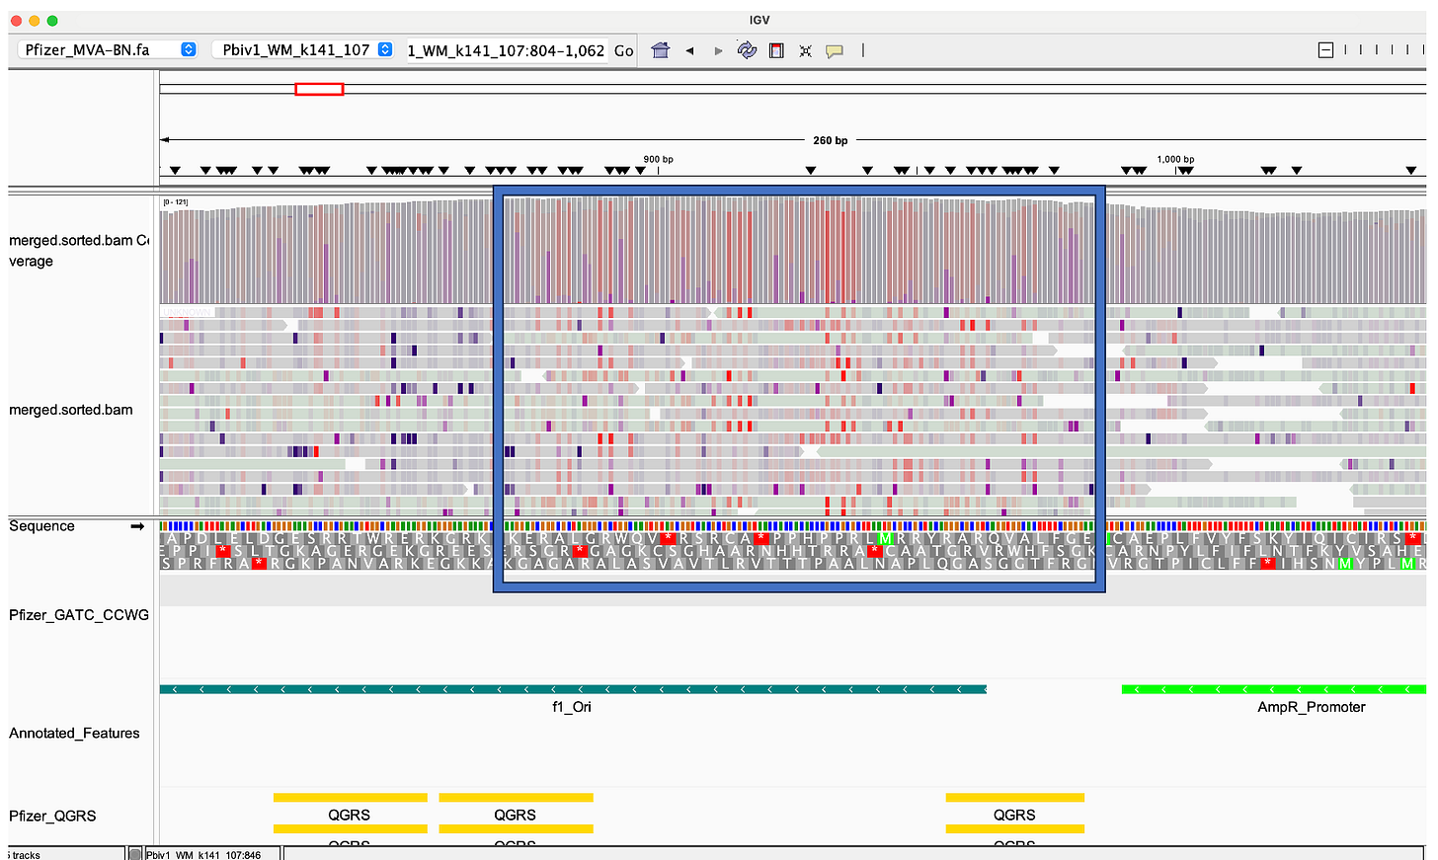Refresh the view using the circular arrows icon
1438x860 pixels.
(x=747, y=50)
